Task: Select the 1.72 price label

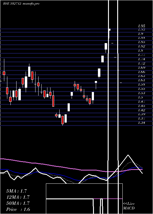Action: click(x=141, y=63)
